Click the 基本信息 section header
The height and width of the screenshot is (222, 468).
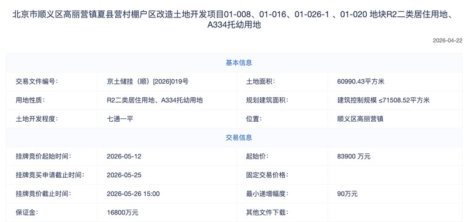(239, 63)
